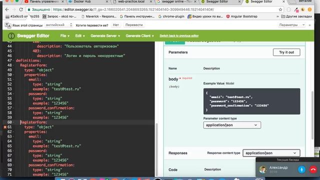Open the английский language dropdown
The height and width of the screenshot is (180, 320).
pyautogui.click(x=59, y=25)
